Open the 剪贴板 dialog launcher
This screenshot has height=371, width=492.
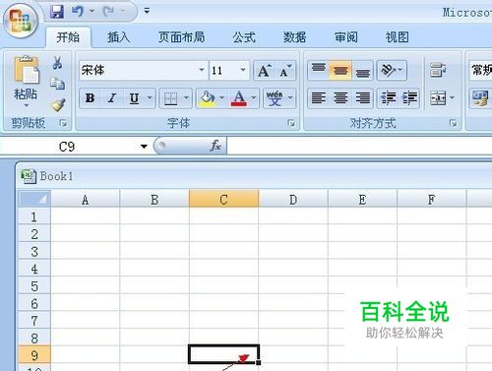(63, 123)
